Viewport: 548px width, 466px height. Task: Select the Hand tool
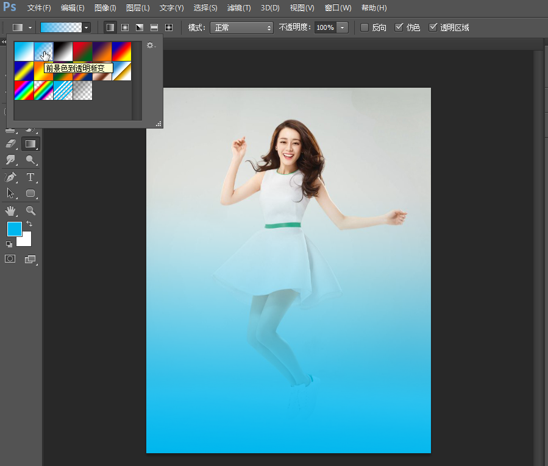coord(11,210)
